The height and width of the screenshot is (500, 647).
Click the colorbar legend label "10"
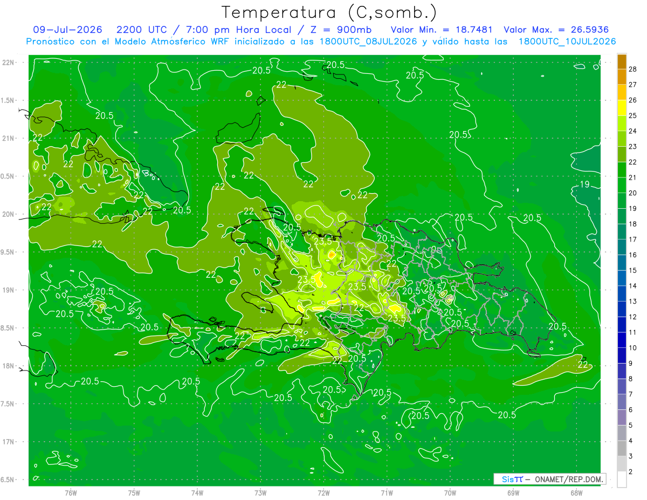[x=633, y=347]
